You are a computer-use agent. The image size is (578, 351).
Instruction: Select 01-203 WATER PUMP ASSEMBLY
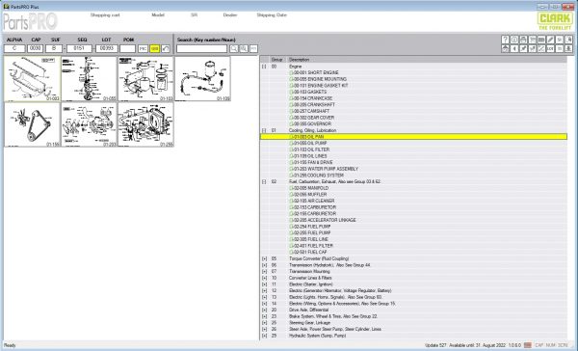tap(326, 169)
